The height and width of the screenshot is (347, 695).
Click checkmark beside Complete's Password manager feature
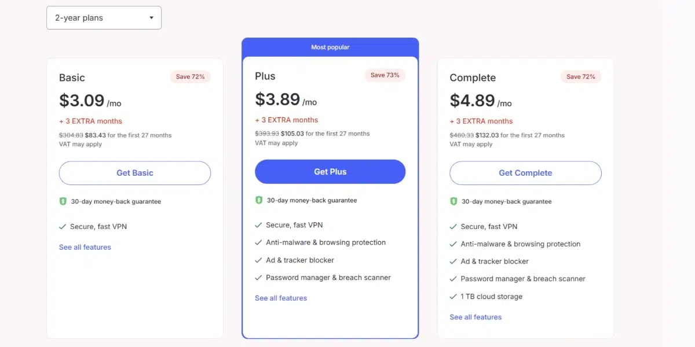pos(453,279)
